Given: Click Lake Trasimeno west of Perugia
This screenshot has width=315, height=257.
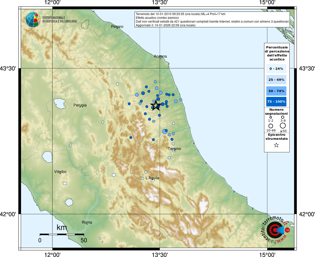Looking at the screenshot, I should point(60,103).
